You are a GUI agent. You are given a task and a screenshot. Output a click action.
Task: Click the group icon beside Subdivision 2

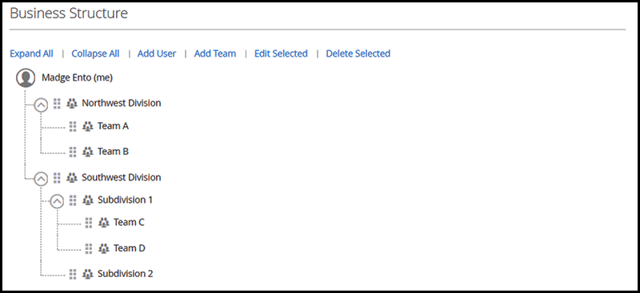point(88,274)
